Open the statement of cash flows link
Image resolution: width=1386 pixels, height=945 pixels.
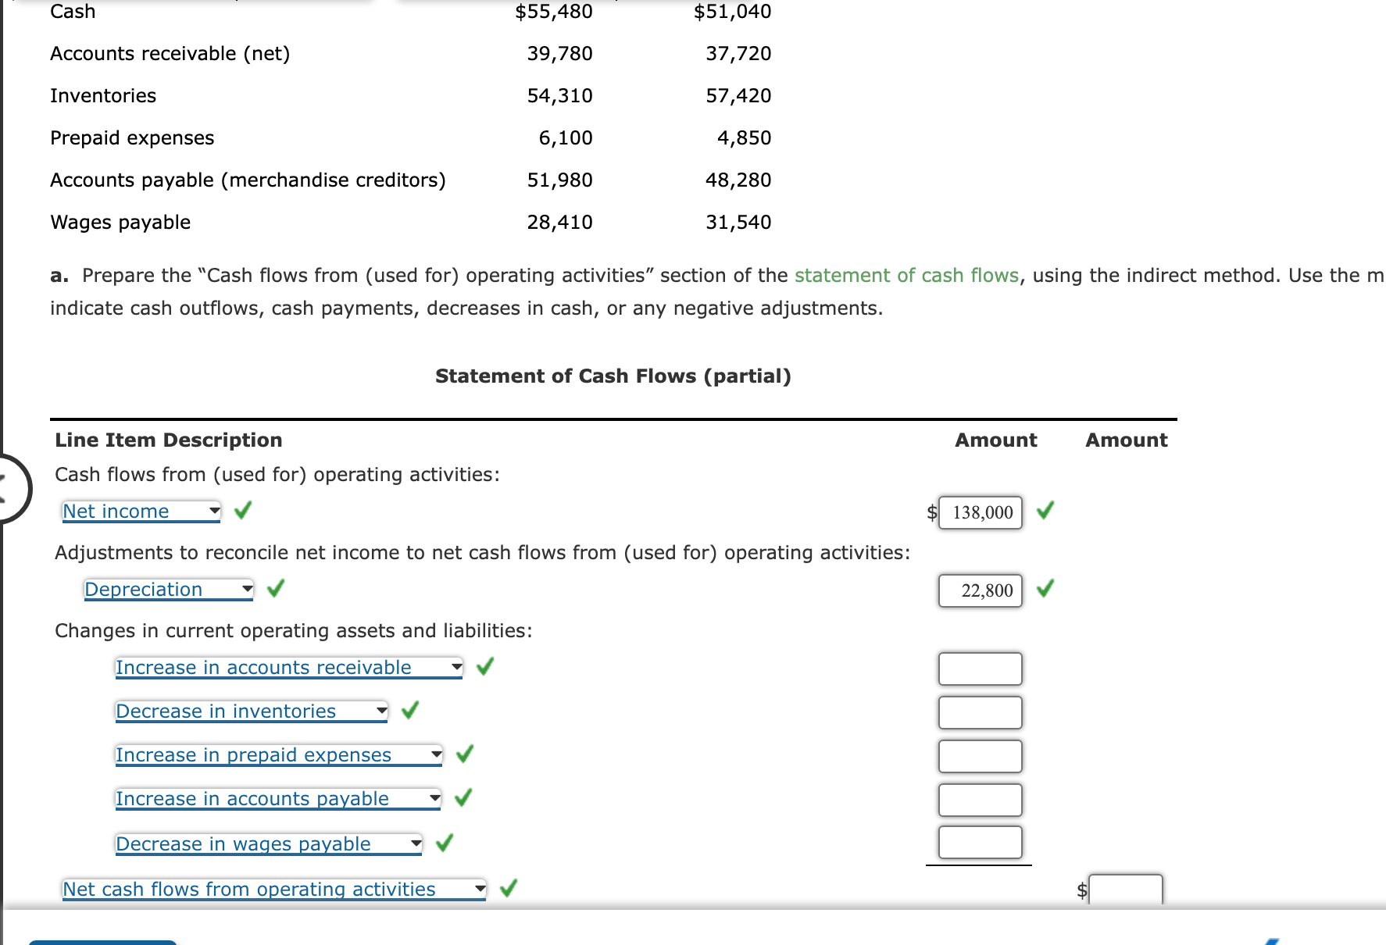(908, 275)
